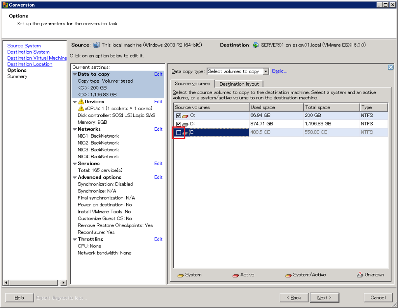Click the E: volume drive icon

185,132
